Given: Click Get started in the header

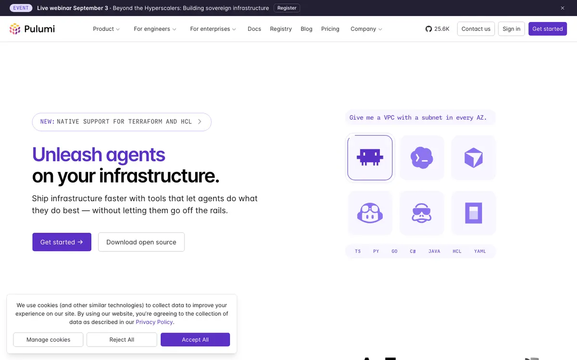Looking at the screenshot, I should point(548,29).
